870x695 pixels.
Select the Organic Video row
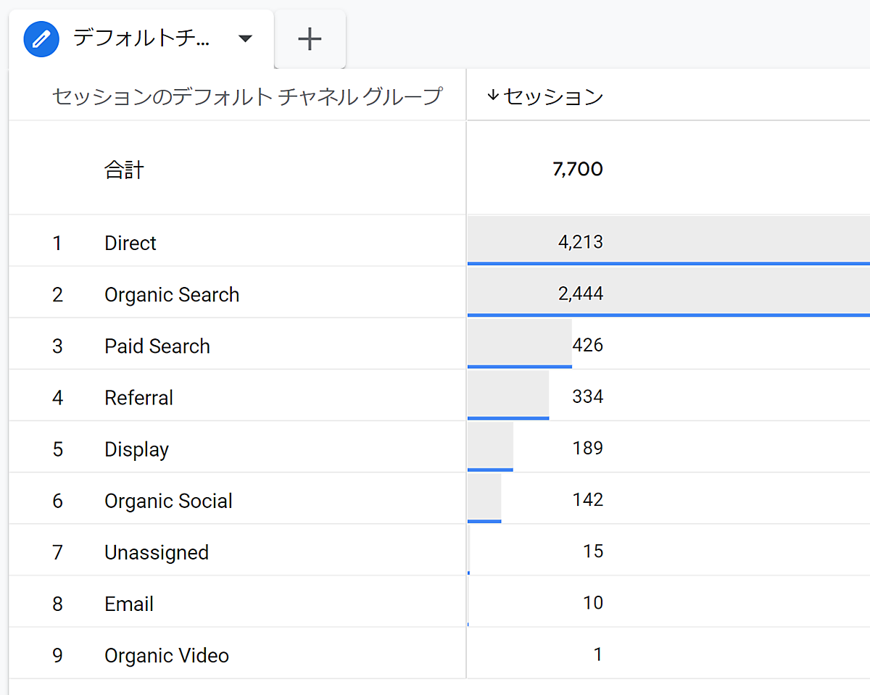tap(167, 656)
